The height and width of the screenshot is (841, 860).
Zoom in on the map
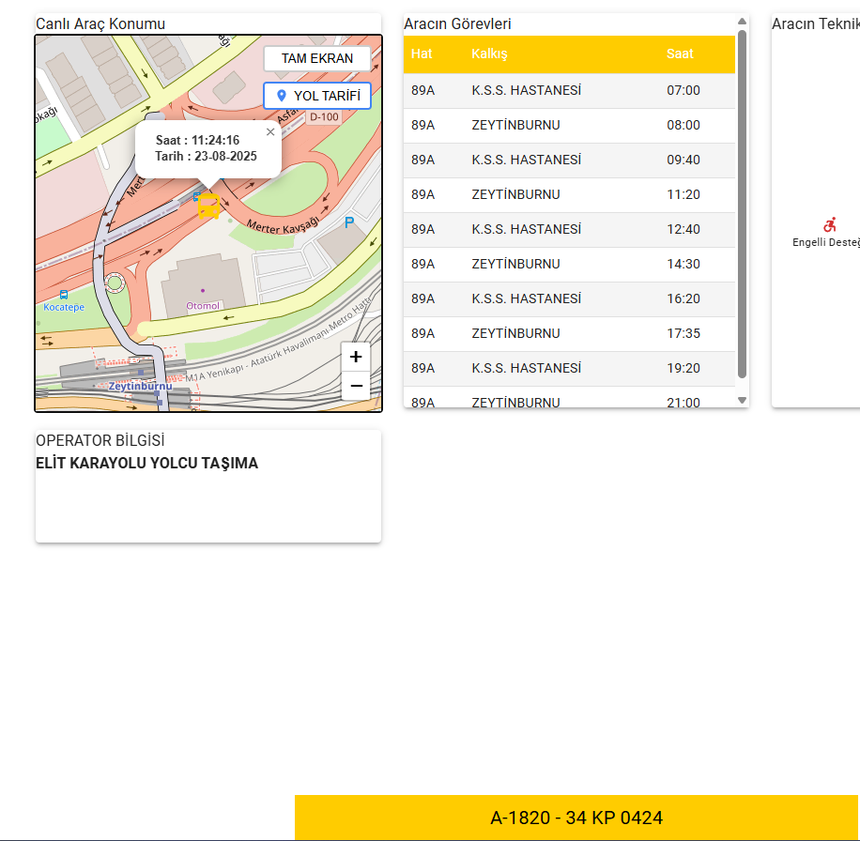[x=356, y=357]
